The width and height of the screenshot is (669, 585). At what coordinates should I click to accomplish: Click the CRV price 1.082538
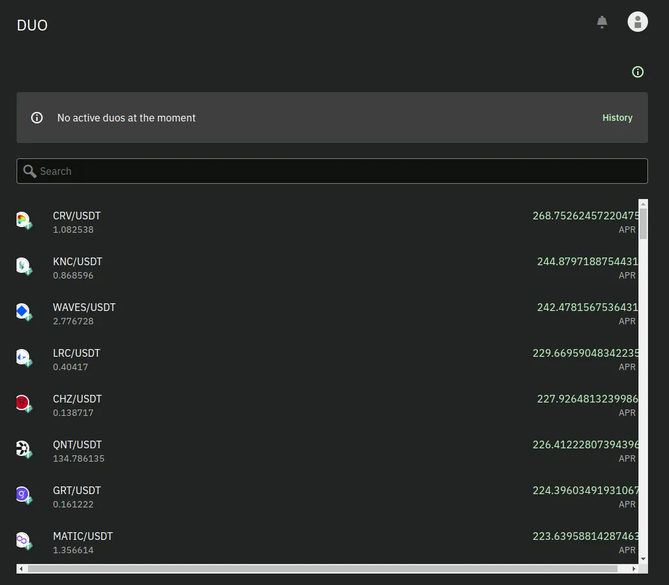coord(73,230)
